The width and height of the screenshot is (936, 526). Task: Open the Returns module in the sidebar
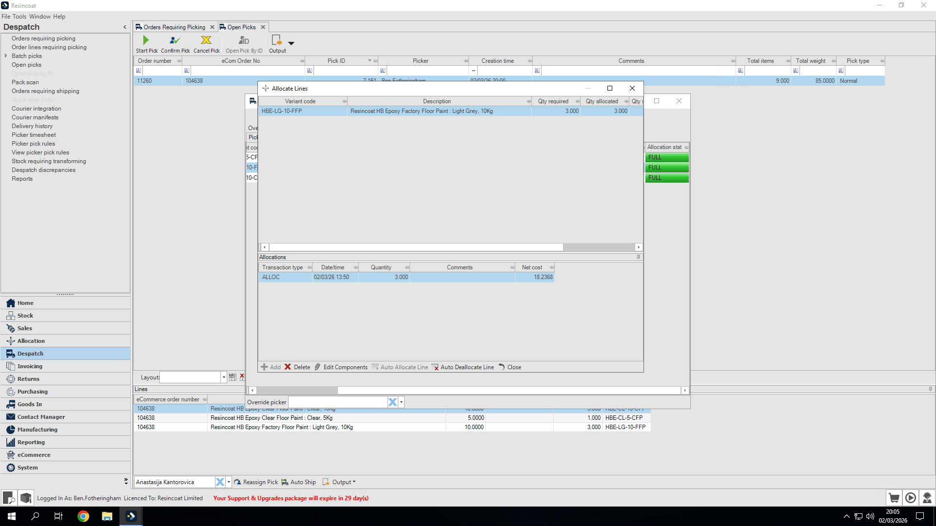coord(65,379)
